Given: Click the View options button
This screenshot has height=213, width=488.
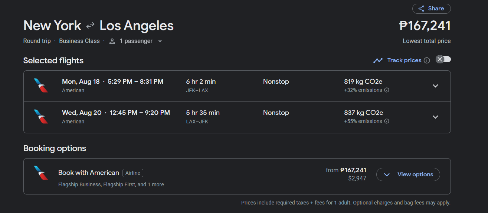Looking at the screenshot, I should 408,174.
